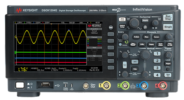Open the Analyze menu key
The image size is (184, 100).
[136, 37]
